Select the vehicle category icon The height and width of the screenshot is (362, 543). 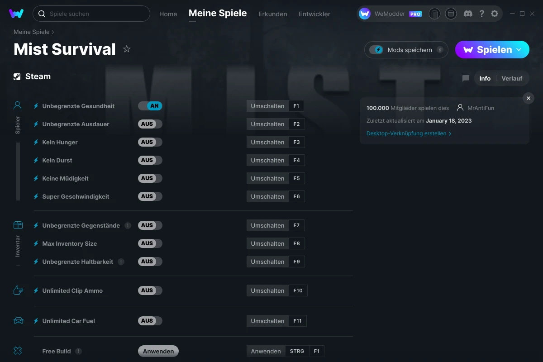click(18, 320)
